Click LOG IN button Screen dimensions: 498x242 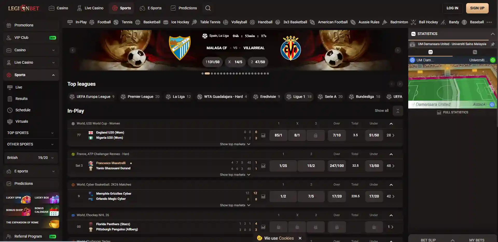tap(452, 8)
